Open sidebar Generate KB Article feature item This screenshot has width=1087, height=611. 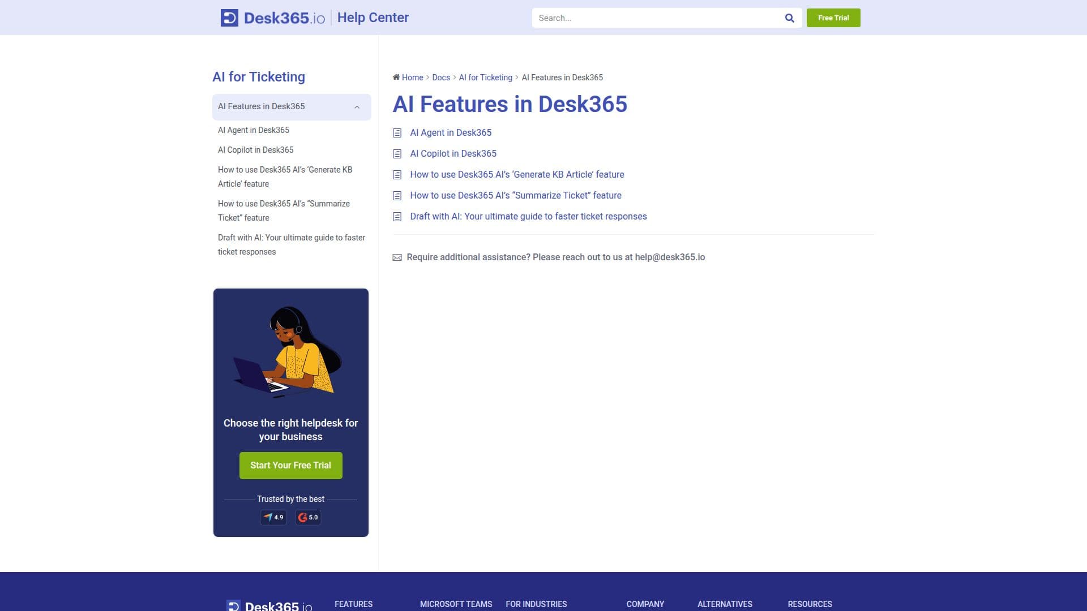(285, 177)
